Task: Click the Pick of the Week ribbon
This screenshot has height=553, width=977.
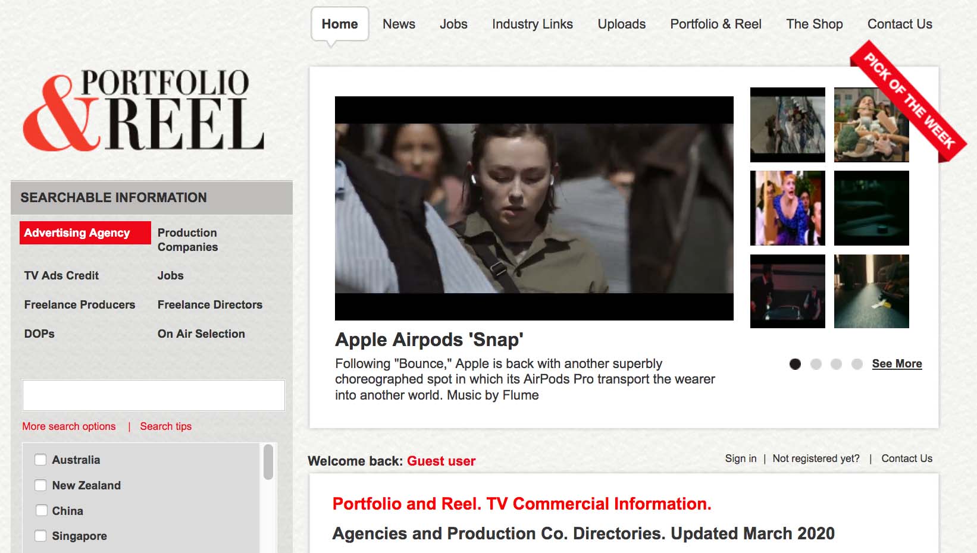Action: pyautogui.click(x=909, y=101)
